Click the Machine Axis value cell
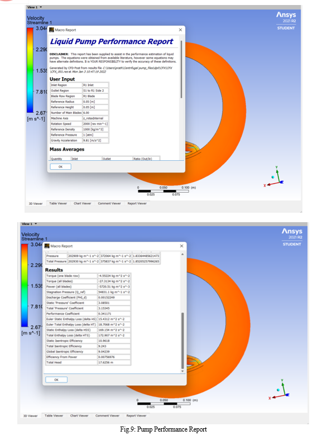 point(95,118)
